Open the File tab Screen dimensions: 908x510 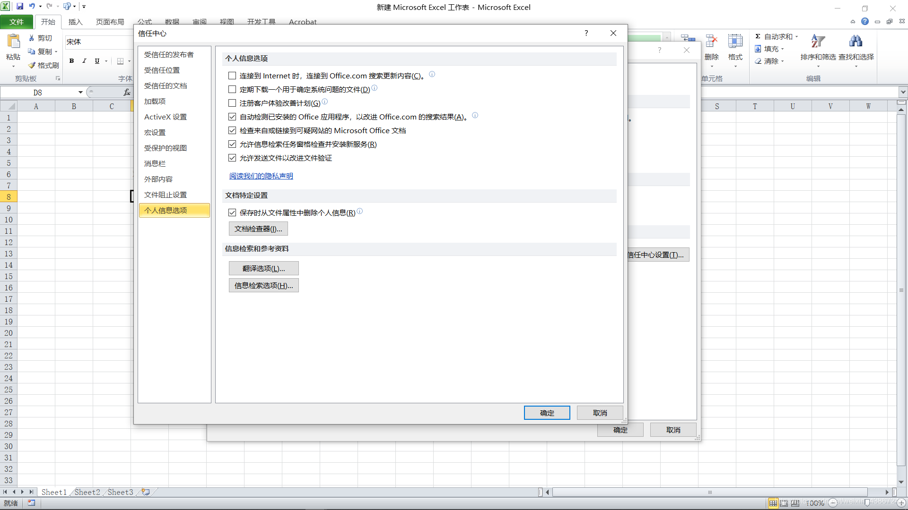[x=17, y=22]
